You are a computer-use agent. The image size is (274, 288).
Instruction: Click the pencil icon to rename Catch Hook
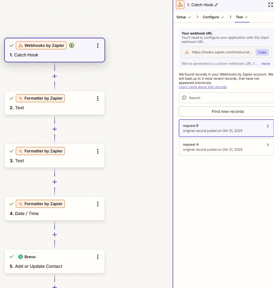point(217,5)
